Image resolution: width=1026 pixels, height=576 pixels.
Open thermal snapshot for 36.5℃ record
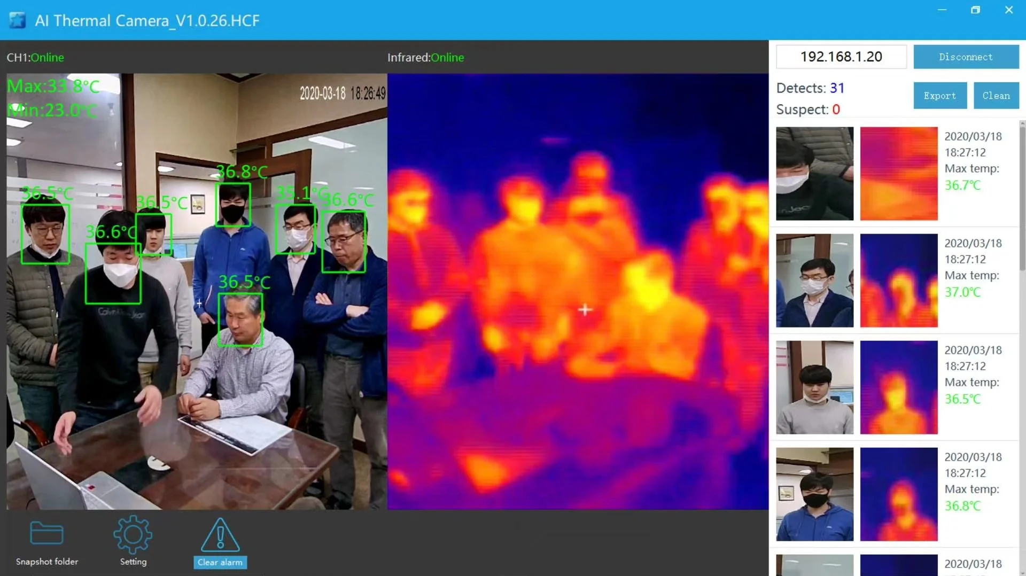[x=899, y=387]
